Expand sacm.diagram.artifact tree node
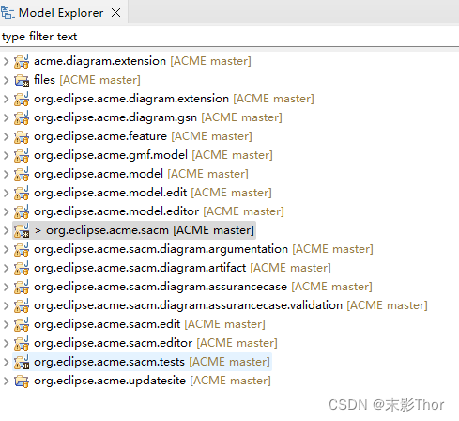Image resolution: width=459 pixels, height=421 pixels. click(x=6, y=268)
